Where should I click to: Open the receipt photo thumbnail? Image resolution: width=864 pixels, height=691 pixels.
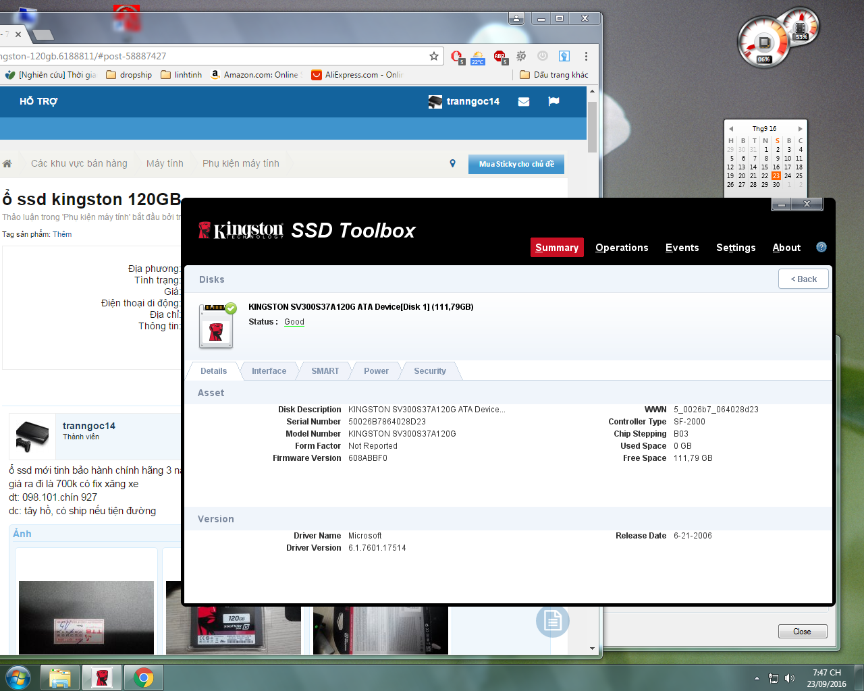(86, 617)
